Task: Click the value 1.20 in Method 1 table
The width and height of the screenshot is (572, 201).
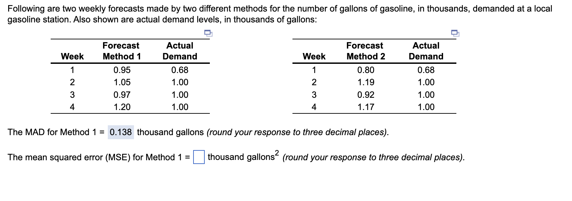Action: click(x=121, y=107)
